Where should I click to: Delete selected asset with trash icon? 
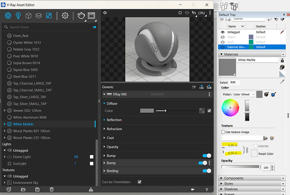pos(51,190)
